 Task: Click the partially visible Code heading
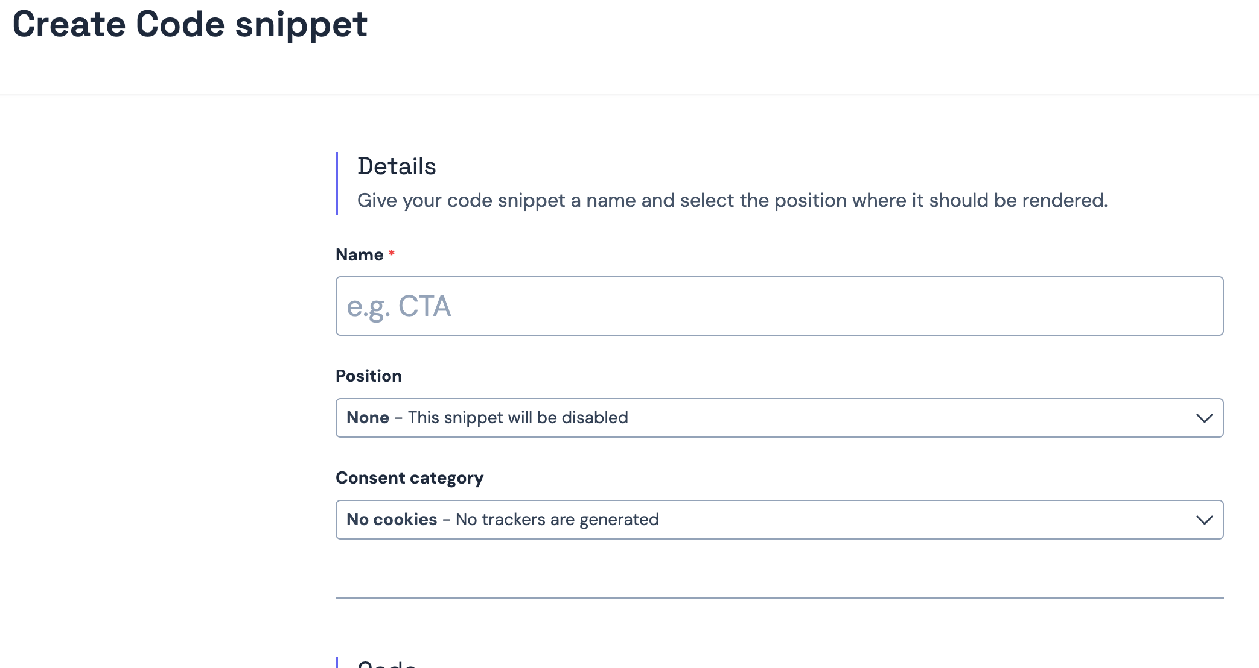386,663
